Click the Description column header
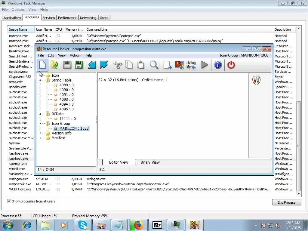The height and width of the screenshot is (231, 308). 284,29
